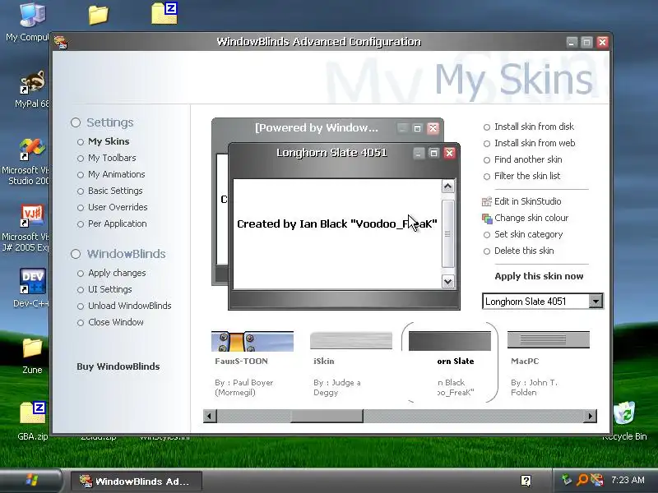Click the Longhorn Slate 4051 preview maximize button
658x493 pixels.
coord(434,153)
